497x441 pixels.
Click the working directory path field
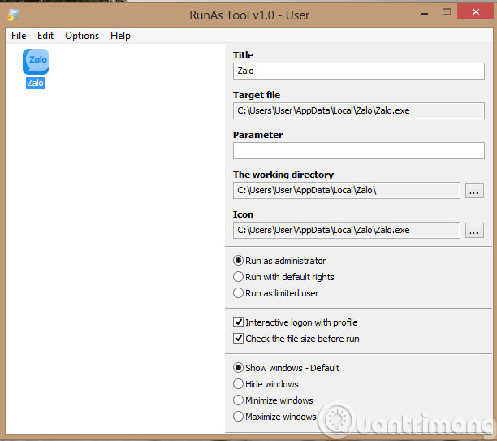click(347, 190)
